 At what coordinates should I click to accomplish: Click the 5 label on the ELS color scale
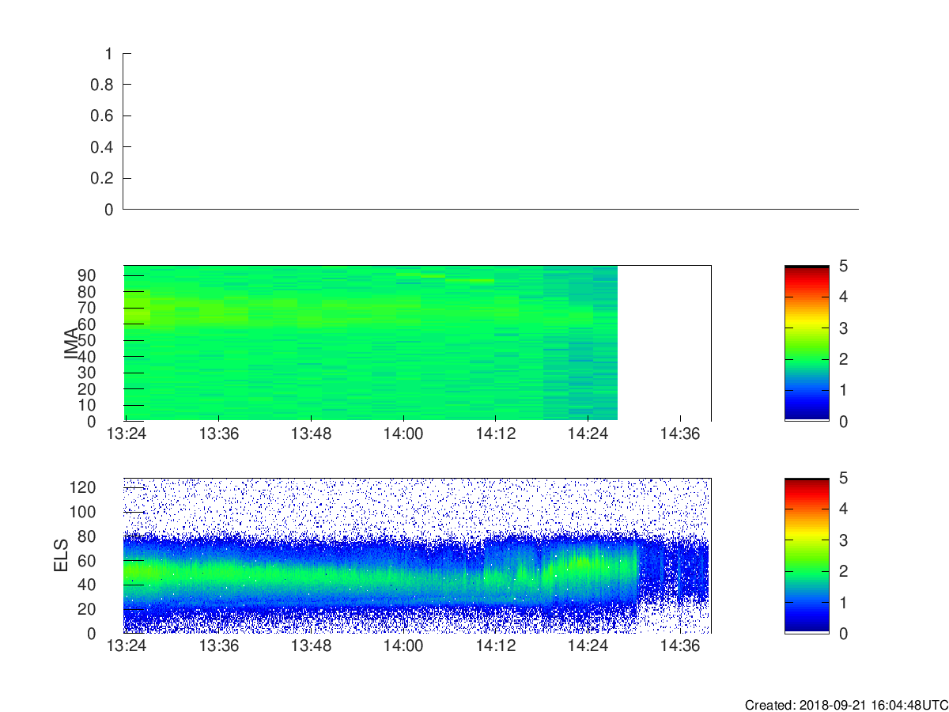[x=843, y=478]
